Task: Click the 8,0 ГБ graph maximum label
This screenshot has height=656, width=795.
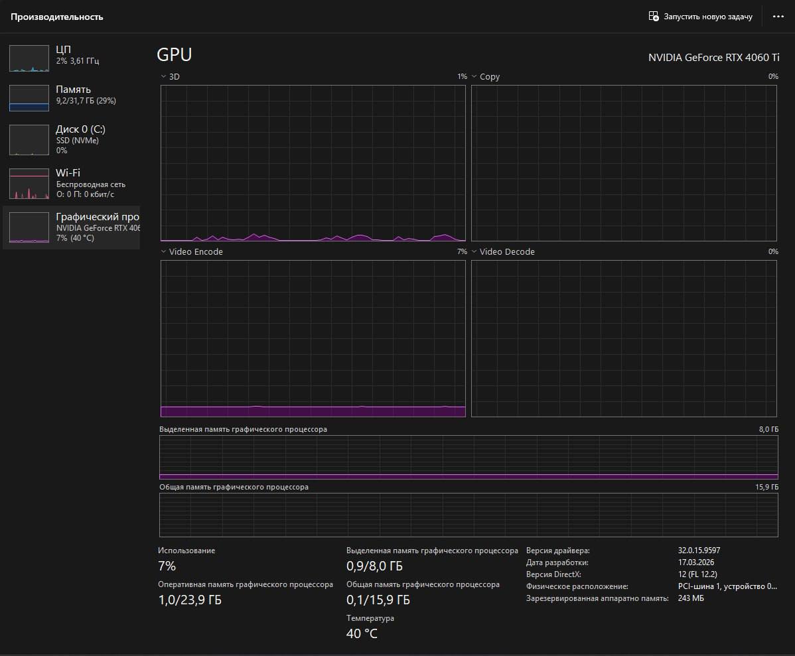Action: 768,429
